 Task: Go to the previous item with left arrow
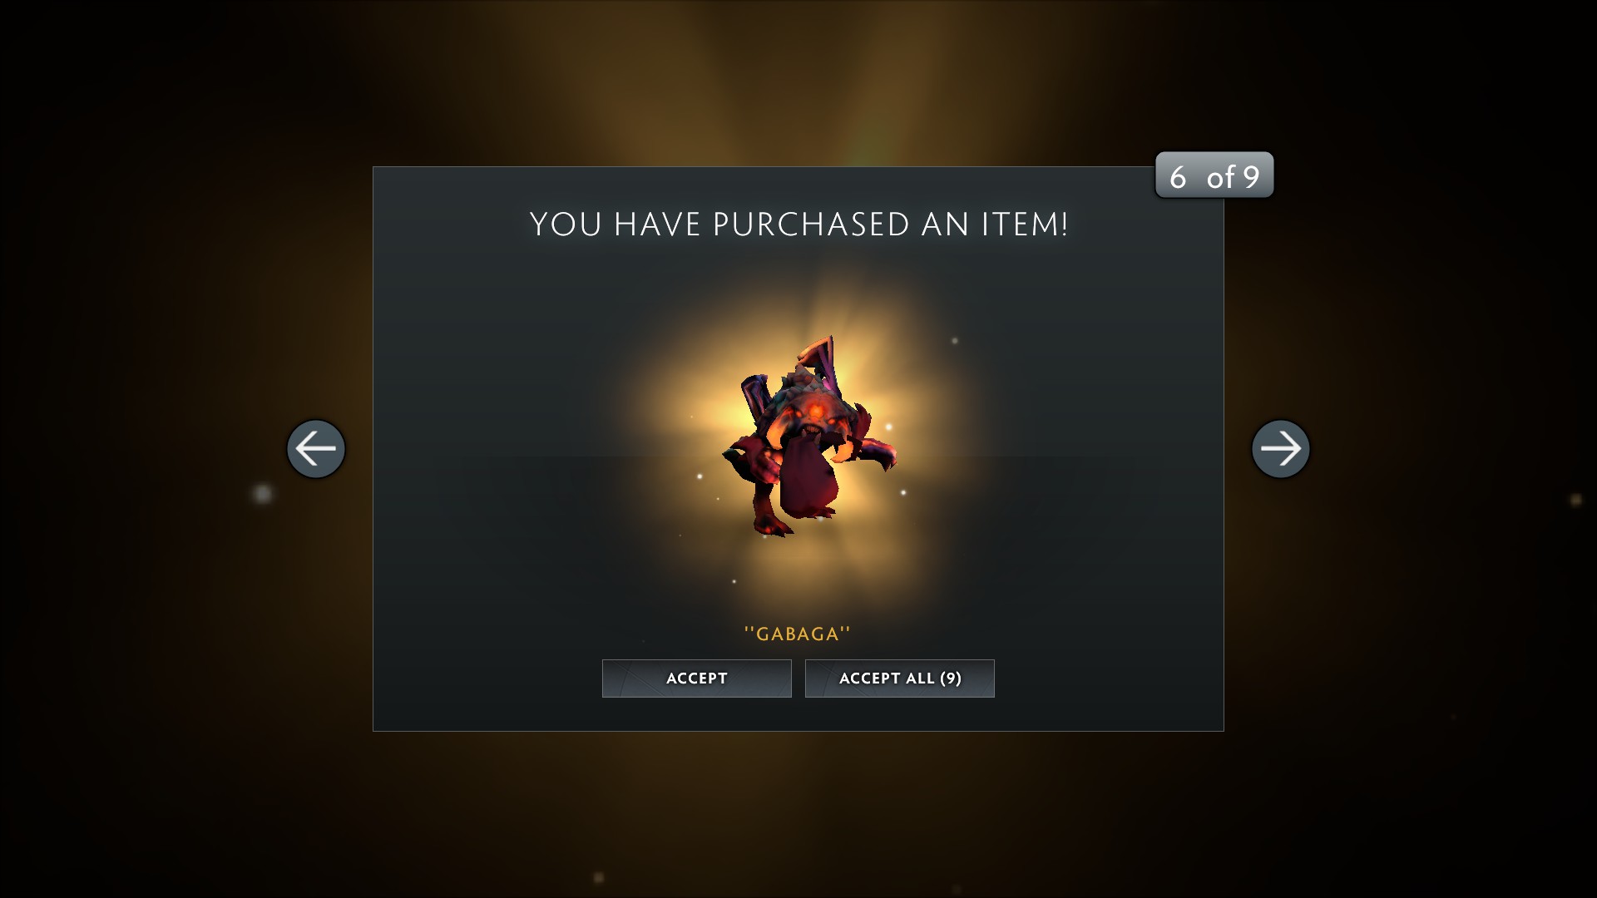pyautogui.click(x=316, y=449)
